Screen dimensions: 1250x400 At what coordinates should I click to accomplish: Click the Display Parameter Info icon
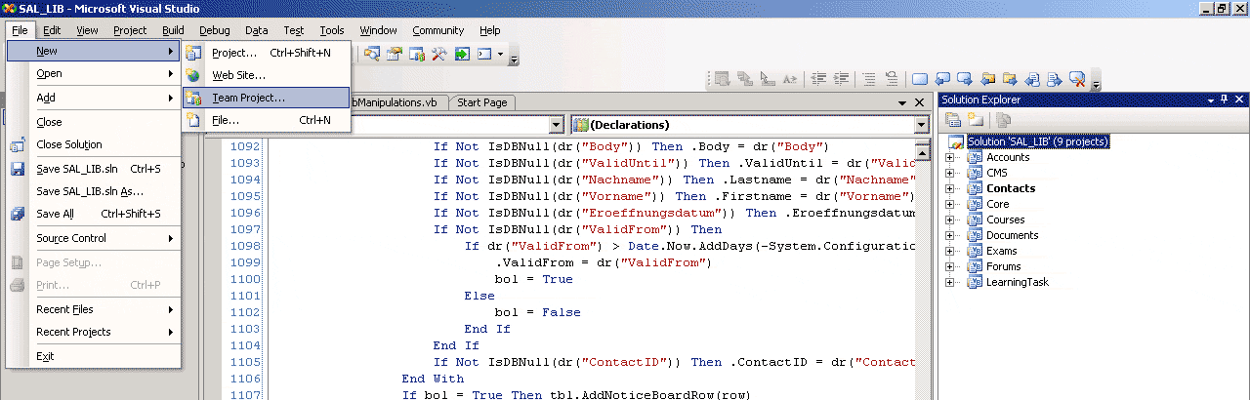click(744, 79)
